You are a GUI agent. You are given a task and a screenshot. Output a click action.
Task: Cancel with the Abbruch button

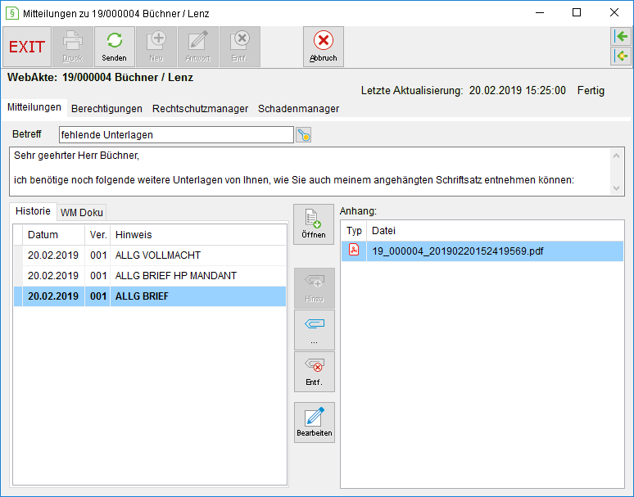[324, 47]
